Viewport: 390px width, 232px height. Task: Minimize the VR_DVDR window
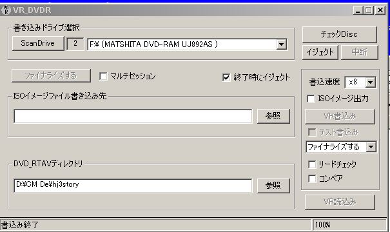(x=358, y=10)
